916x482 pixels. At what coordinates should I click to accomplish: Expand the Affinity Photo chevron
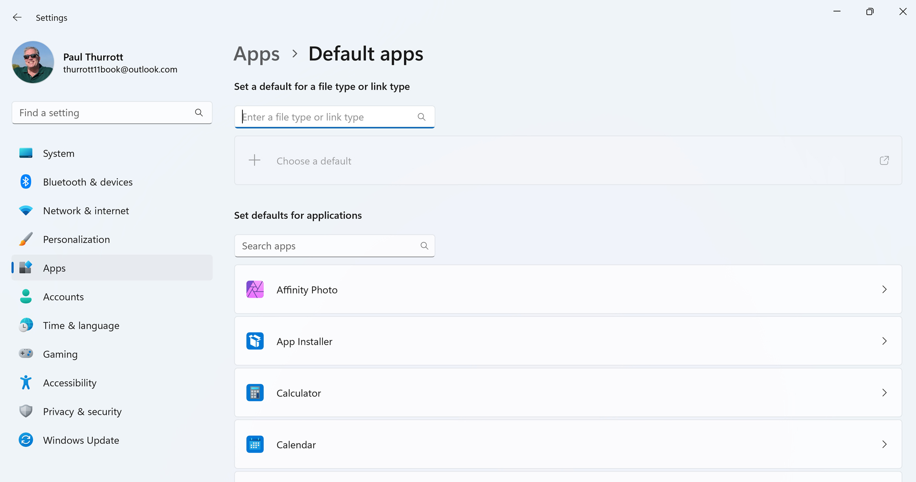pos(884,290)
